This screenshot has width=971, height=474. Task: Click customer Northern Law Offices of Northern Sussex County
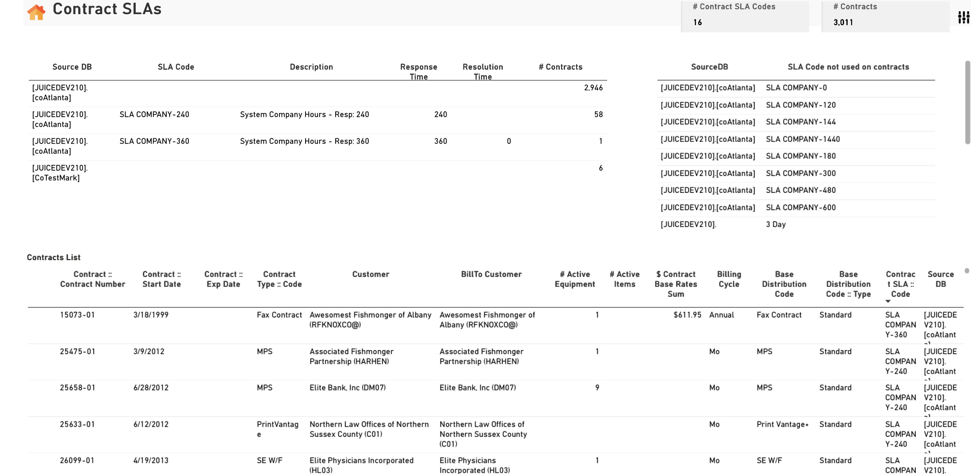369,429
